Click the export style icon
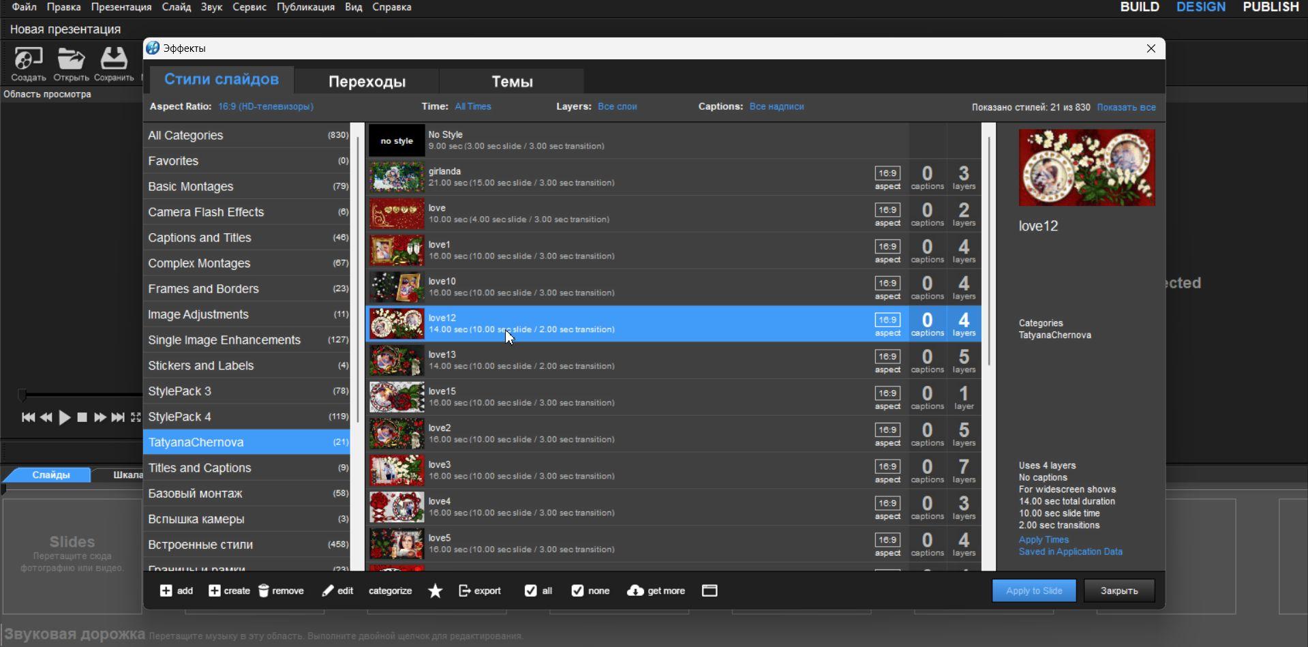Screen dimensions: 1308x647 465,590
